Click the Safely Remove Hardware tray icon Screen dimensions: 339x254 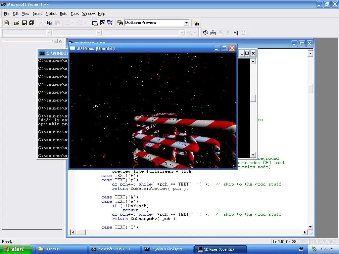coord(314,249)
